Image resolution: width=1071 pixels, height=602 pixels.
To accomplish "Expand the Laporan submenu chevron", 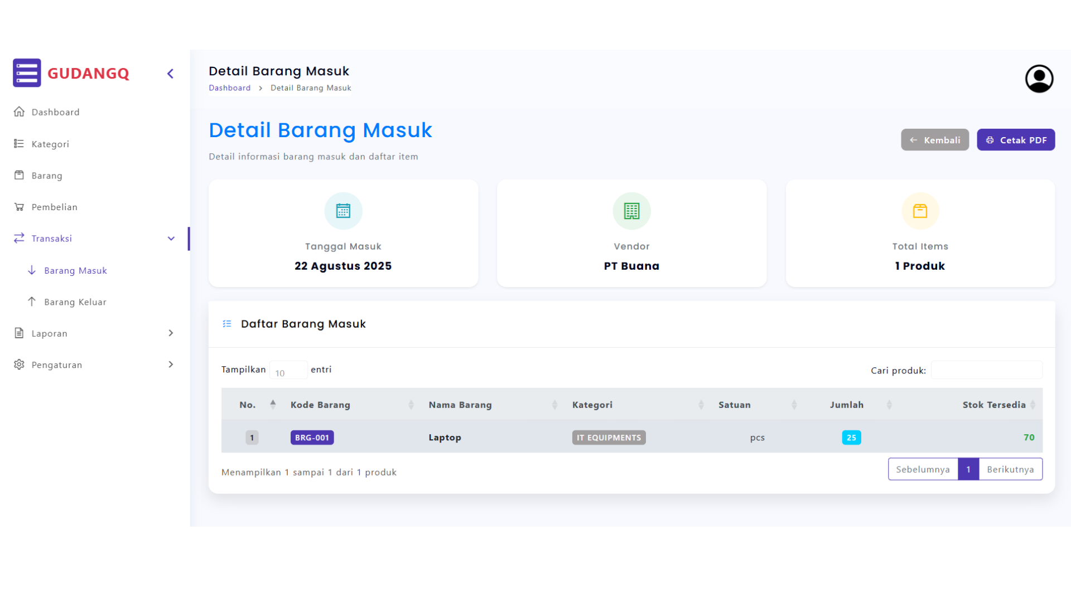I will pos(171,333).
